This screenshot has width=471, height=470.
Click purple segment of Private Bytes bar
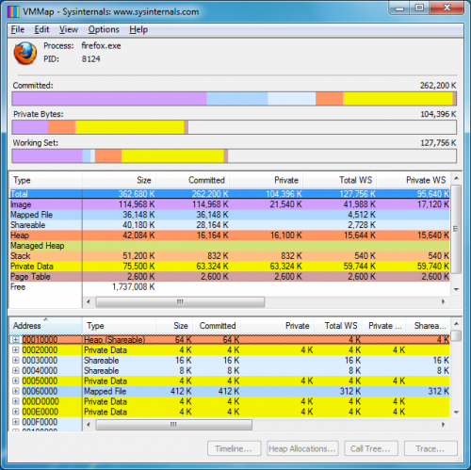[30, 127]
